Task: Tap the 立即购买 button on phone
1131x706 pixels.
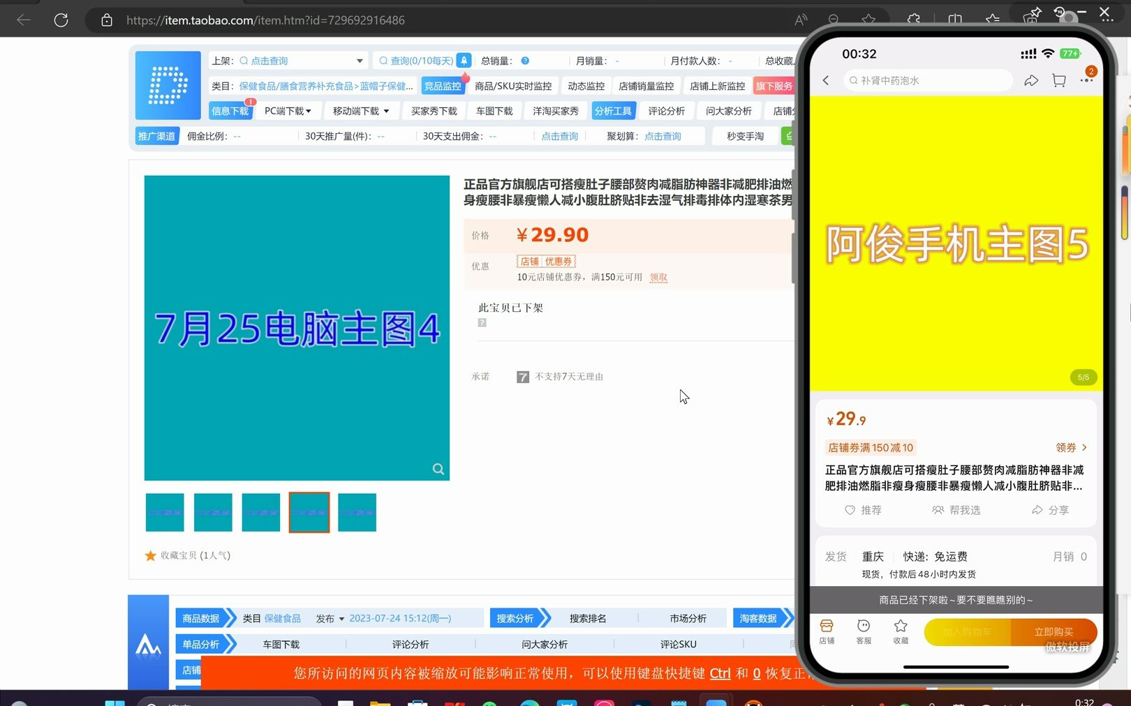Action: click(x=1054, y=631)
